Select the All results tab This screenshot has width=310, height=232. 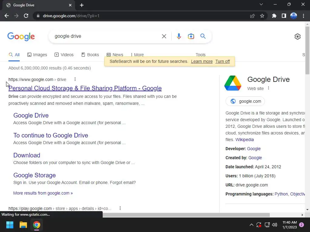tap(14, 55)
